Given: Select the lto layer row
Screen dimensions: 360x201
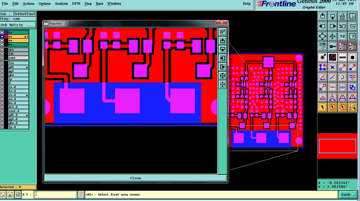Looking at the screenshot, I should click(18, 63).
